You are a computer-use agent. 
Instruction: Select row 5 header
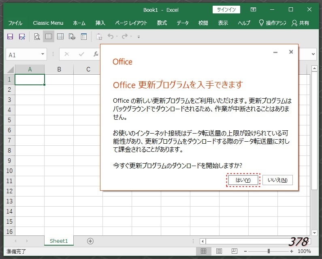(9, 120)
